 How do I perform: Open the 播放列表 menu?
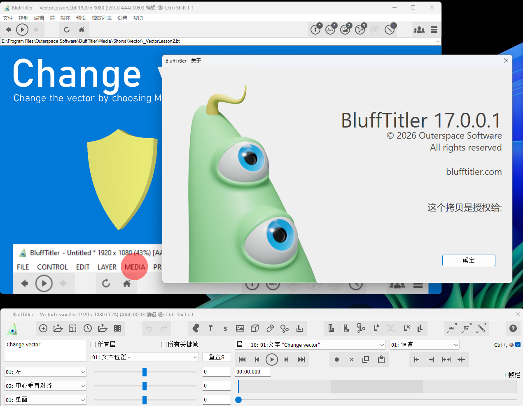(102, 18)
